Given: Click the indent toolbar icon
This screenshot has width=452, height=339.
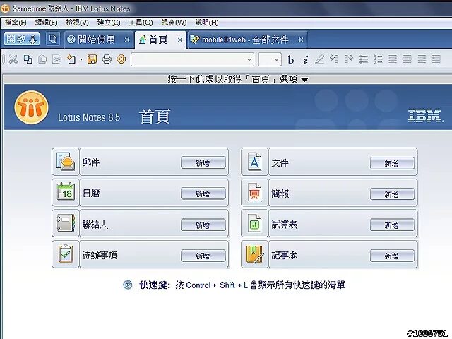Looking at the screenshot, I should (334, 59).
